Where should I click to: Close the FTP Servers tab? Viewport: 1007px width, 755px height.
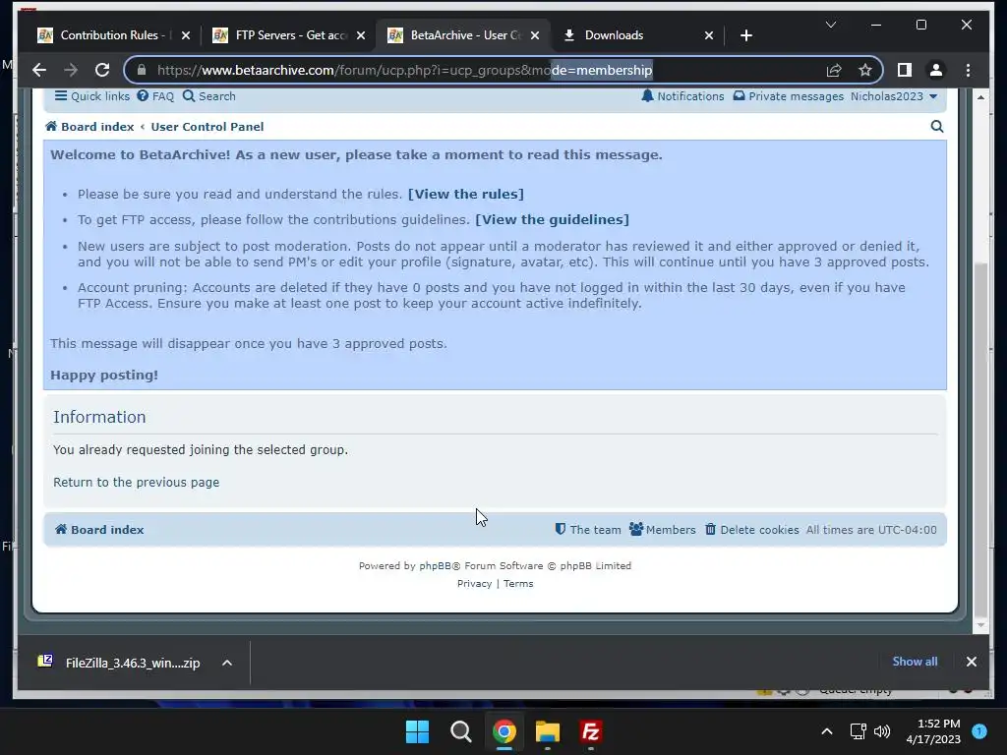(361, 35)
